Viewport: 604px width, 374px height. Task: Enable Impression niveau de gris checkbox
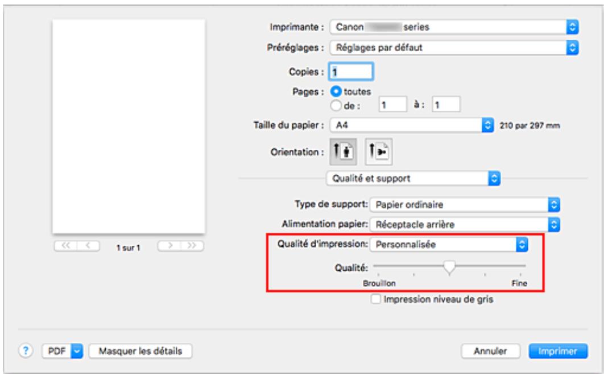coord(375,299)
